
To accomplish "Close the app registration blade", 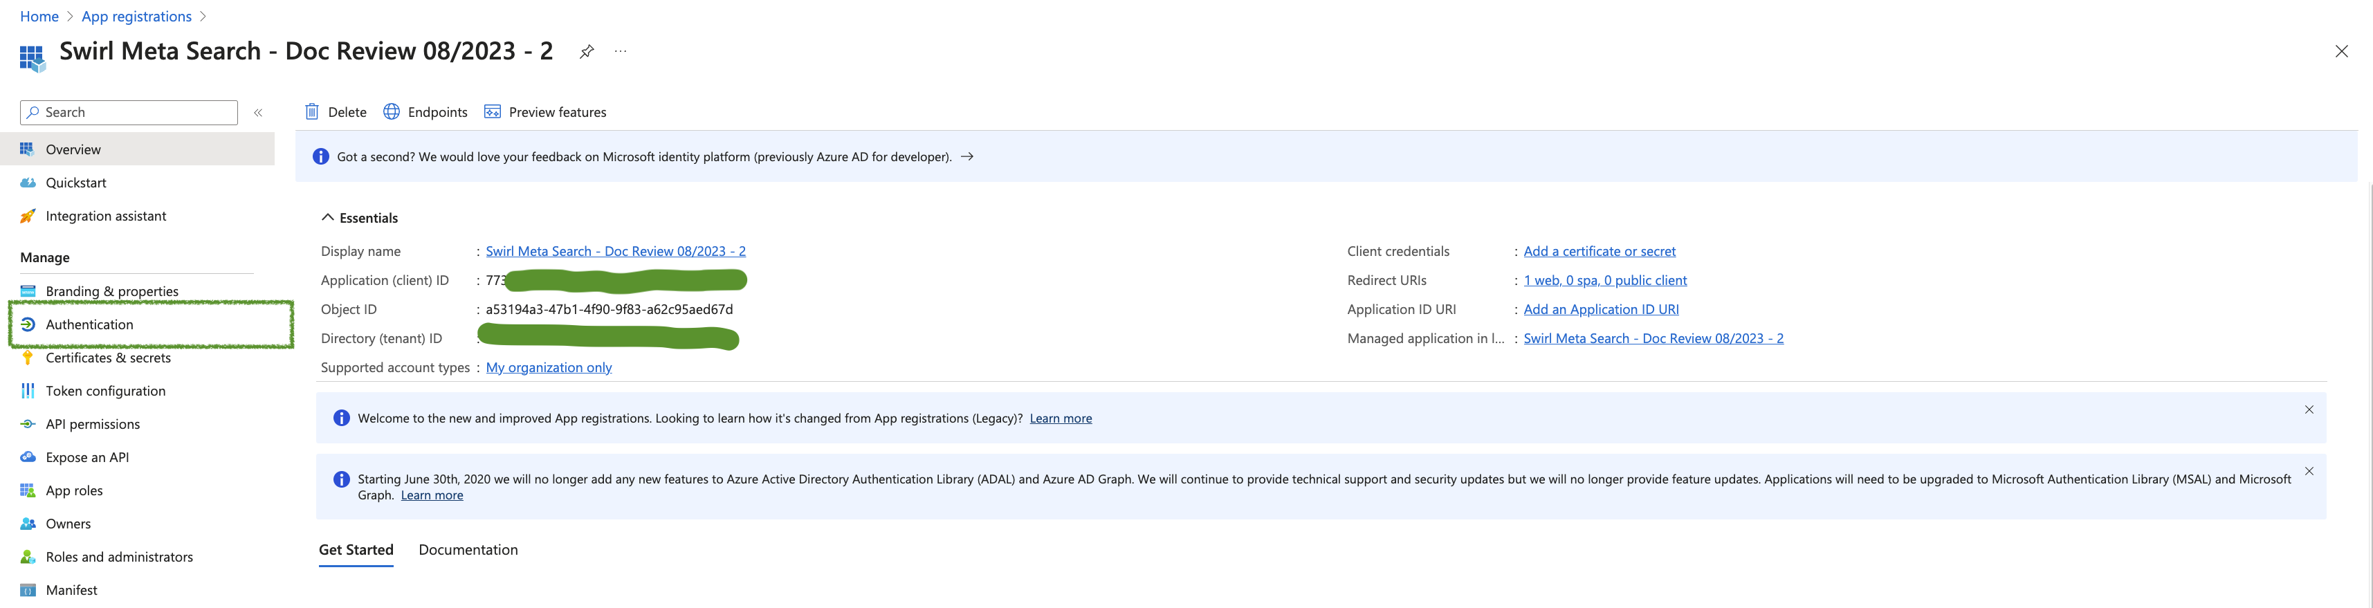I will pos(2340,52).
